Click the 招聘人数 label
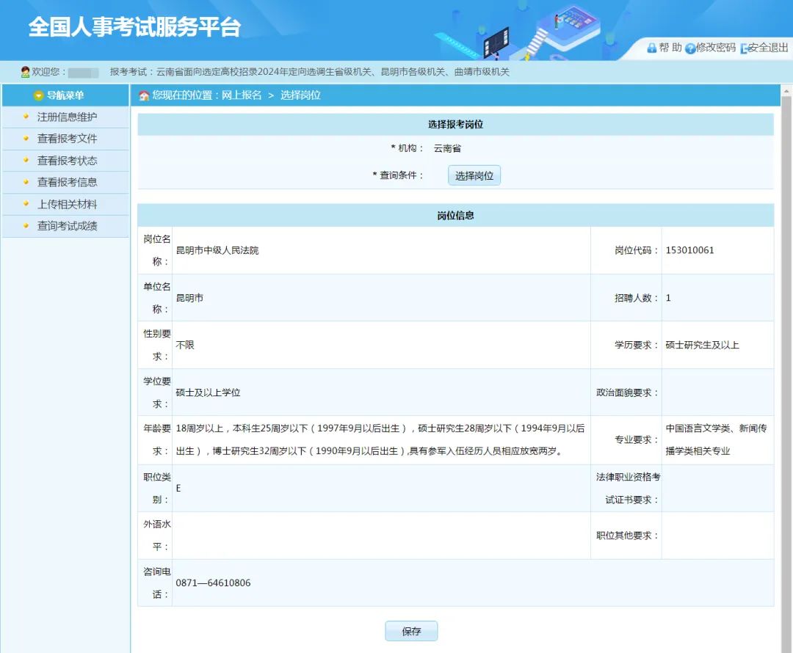The height and width of the screenshot is (653, 793). click(x=636, y=298)
